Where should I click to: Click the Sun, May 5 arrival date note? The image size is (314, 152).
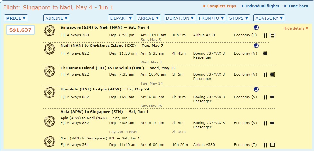tap(151, 40)
